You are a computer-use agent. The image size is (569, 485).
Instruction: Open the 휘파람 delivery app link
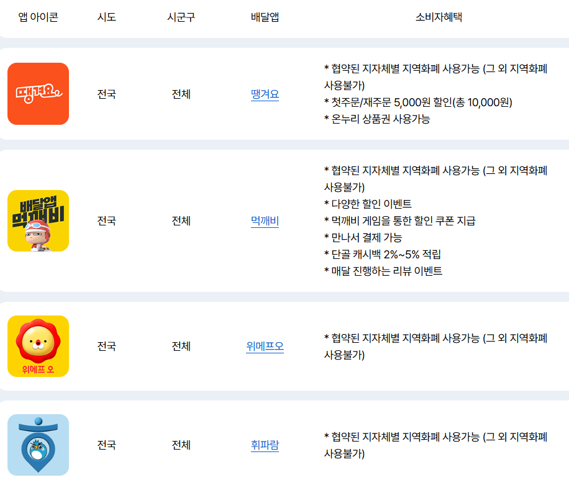pyautogui.click(x=265, y=445)
